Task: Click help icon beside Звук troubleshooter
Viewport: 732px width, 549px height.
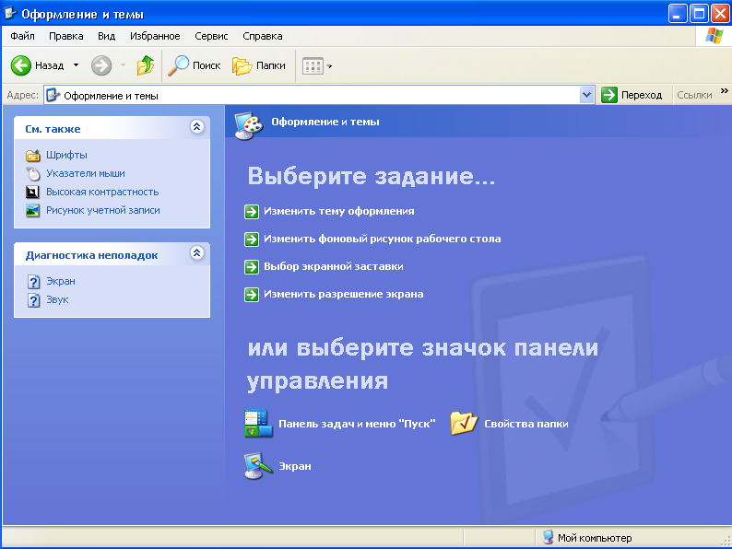Action: 33,300
